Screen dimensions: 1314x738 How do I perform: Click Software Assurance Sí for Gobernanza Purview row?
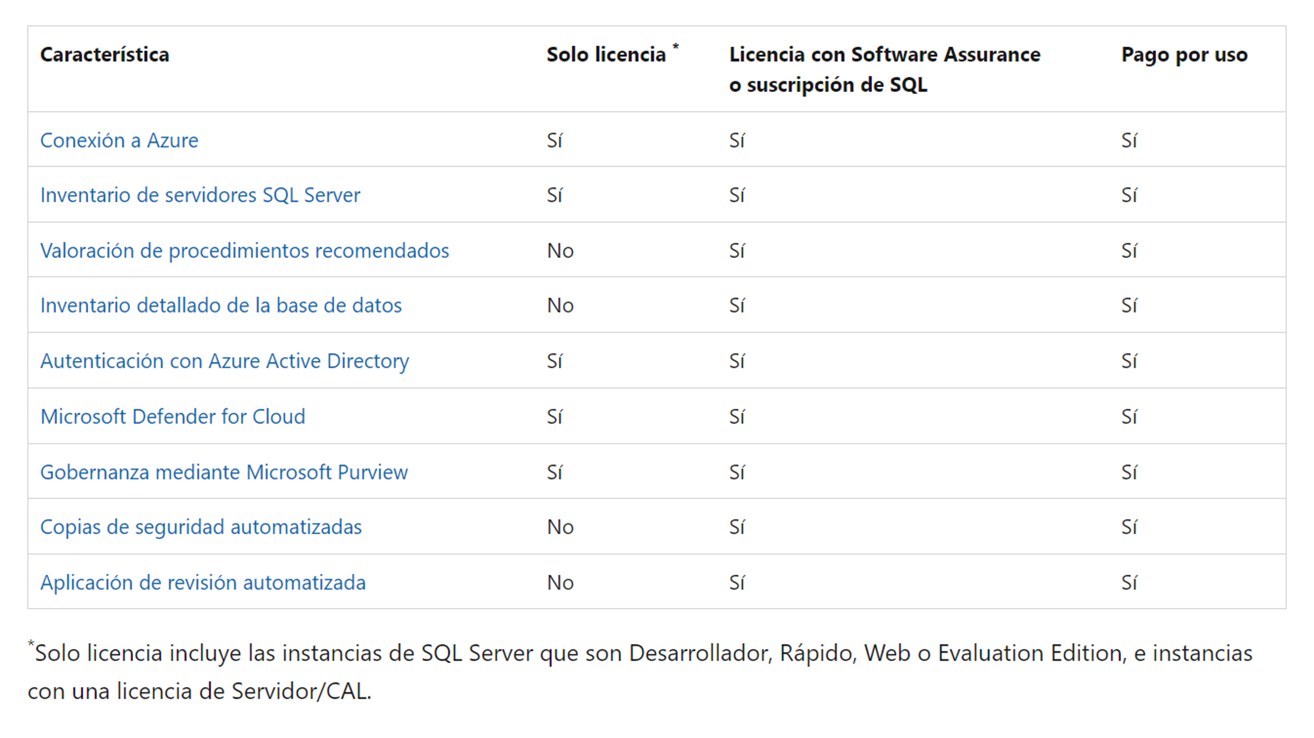coord(737,472)
